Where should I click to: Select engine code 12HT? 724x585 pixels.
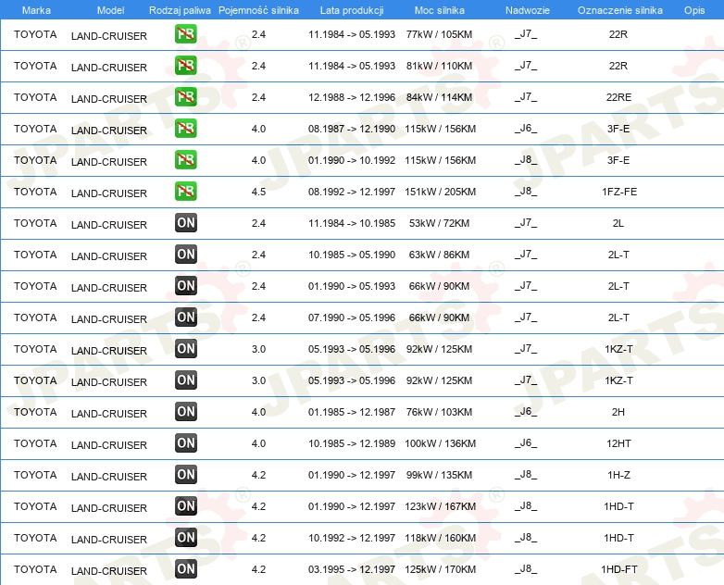point(618,443)
